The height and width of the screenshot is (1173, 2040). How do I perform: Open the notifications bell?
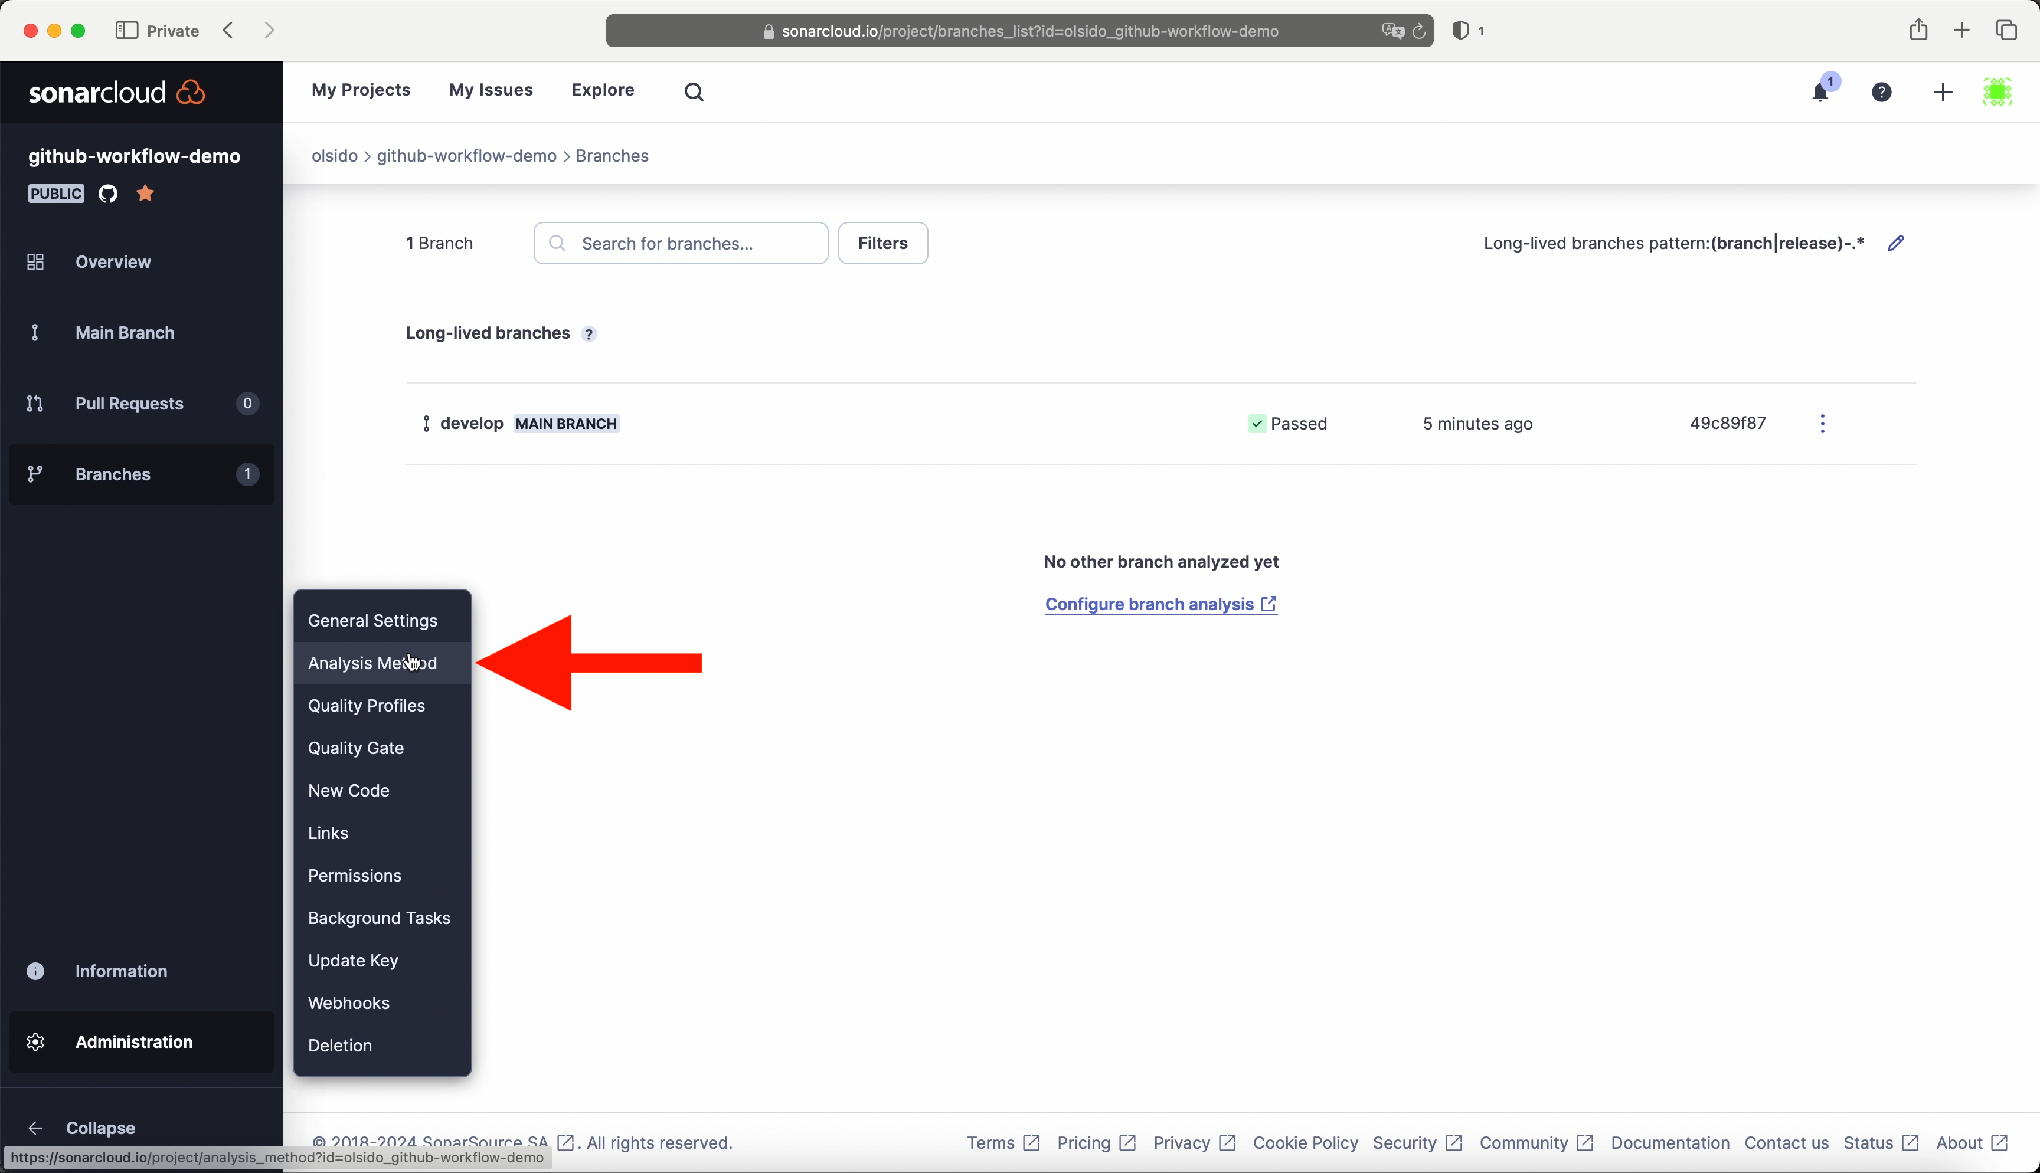(1820, 93)
